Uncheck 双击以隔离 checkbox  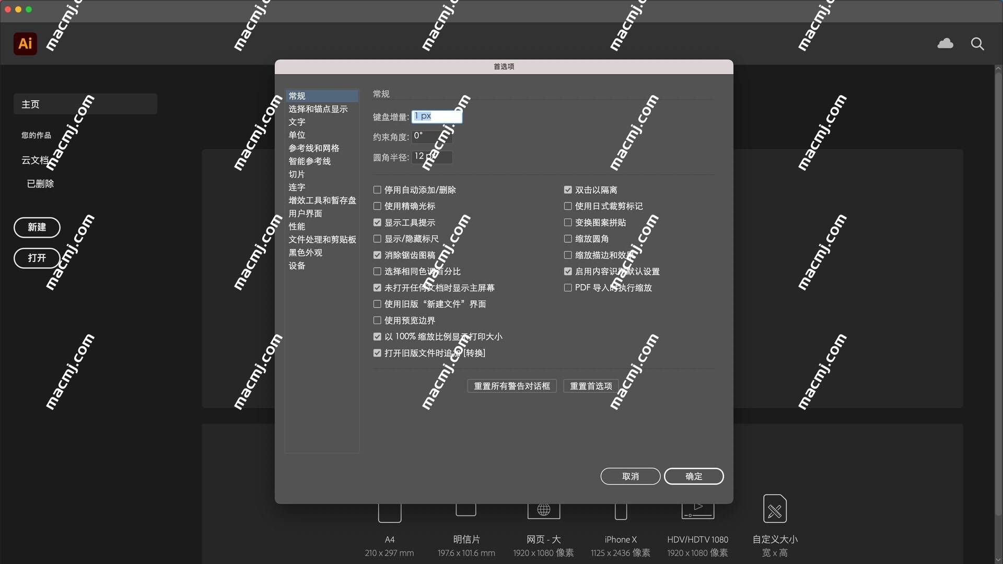click(568, 190)
